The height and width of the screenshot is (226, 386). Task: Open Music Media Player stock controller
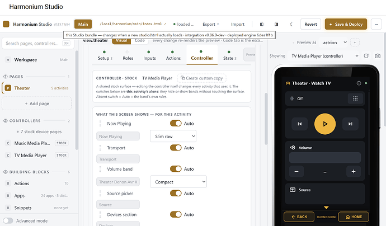coord(37,143)
